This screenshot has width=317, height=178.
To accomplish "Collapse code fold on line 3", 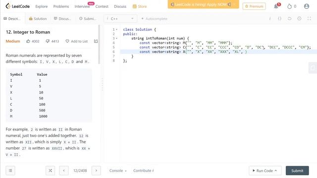I will coord(117,39).
